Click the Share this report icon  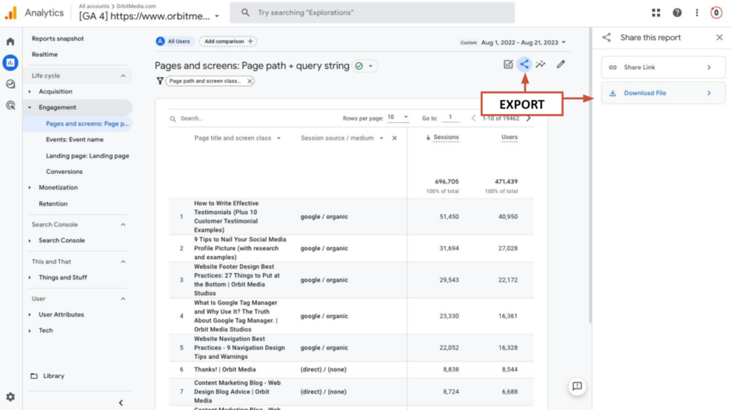tap(524, 64)
